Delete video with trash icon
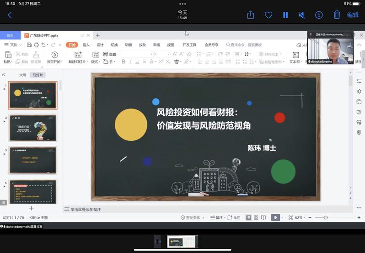365x253 pixels. [337, 15]
